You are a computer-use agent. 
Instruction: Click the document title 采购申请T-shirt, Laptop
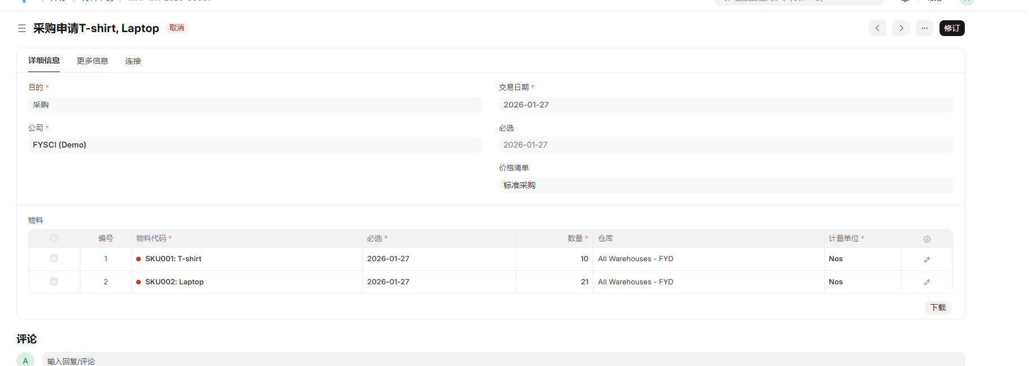tap(96, 28)
